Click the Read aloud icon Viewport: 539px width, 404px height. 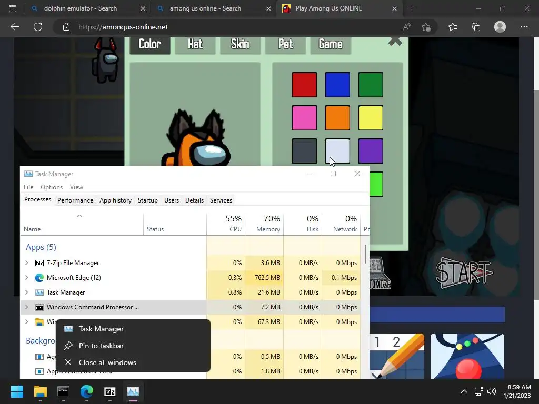coord(407,27)
